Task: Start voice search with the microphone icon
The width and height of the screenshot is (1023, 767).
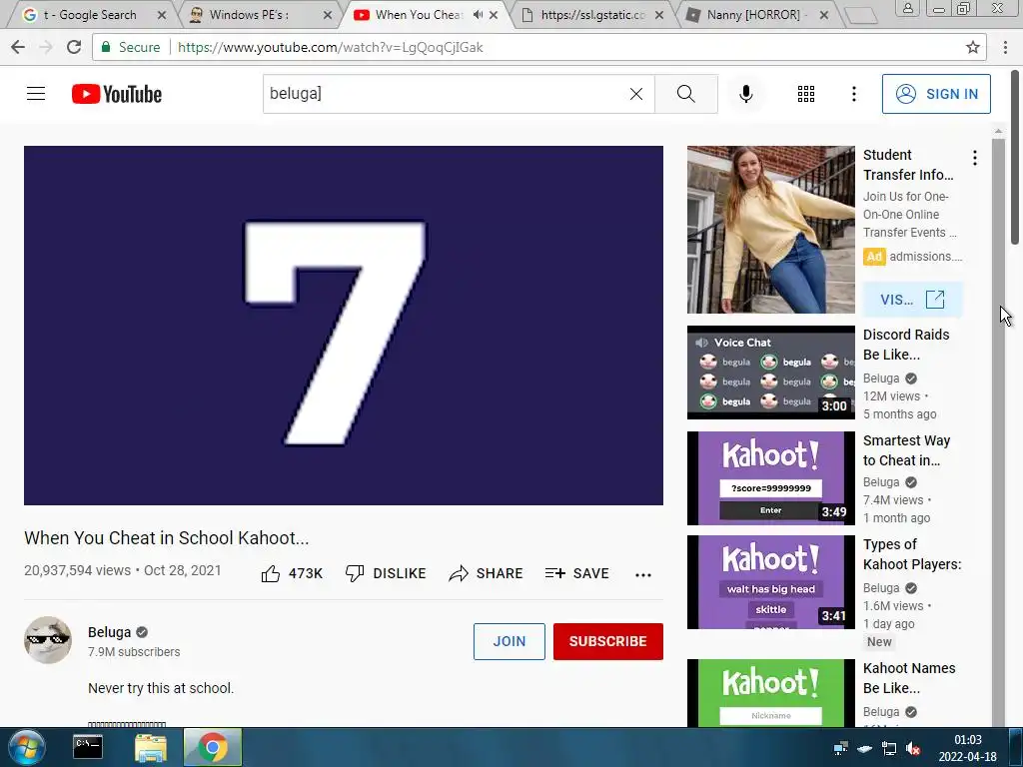Action: [x=745, y=94]
